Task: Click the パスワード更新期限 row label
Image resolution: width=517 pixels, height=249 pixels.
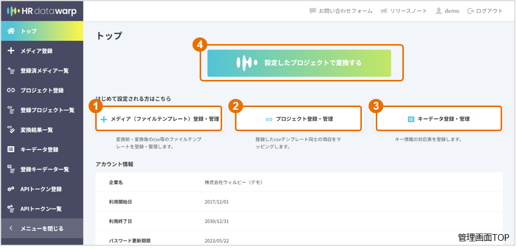Action: click(x=130, y=241)
